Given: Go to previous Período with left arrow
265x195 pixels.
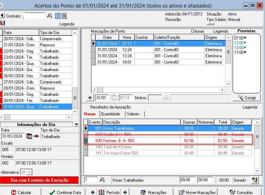Looking at the screenshot, I should coord(93,193).
